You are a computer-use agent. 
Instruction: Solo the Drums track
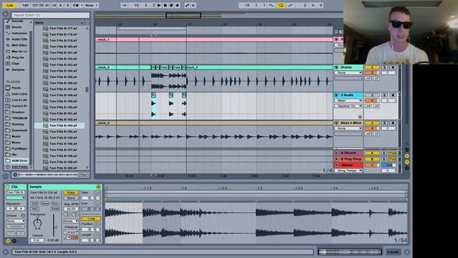point(385,67)
